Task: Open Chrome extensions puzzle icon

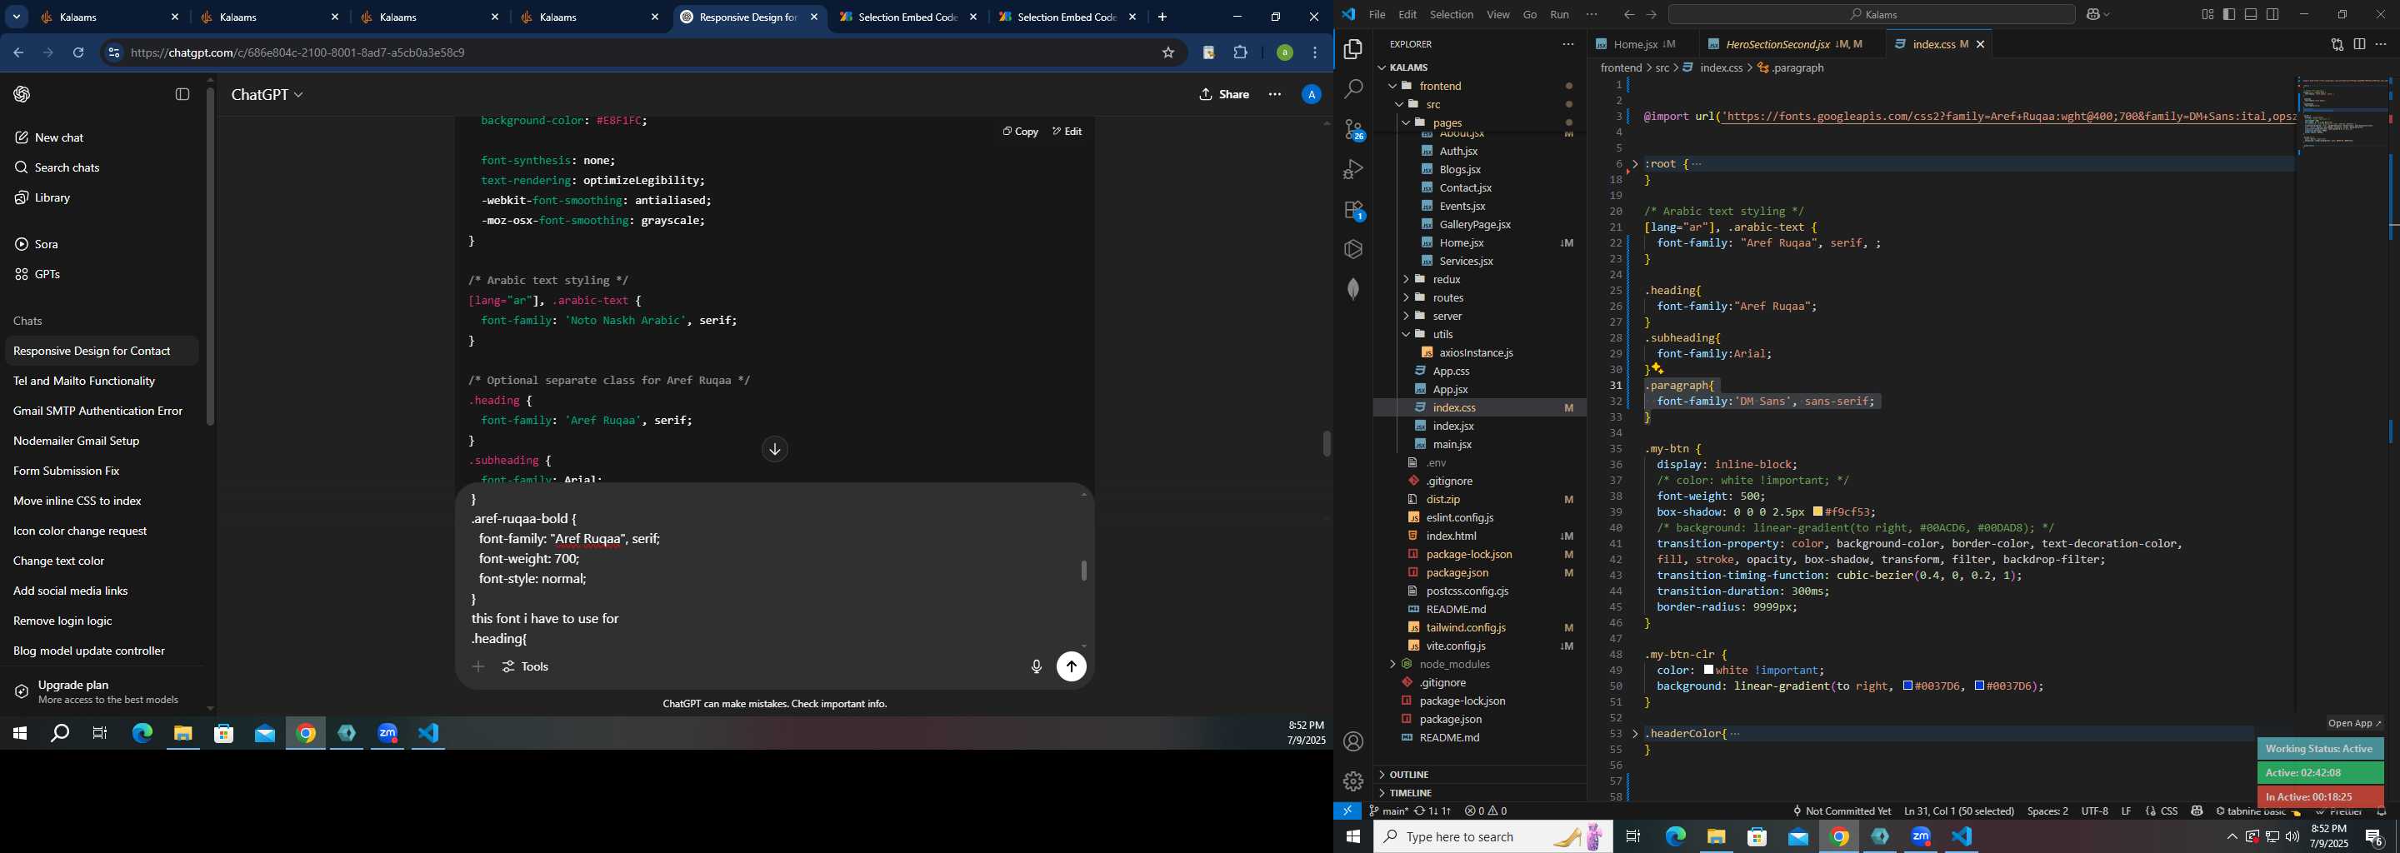Action: [1240, 53]
